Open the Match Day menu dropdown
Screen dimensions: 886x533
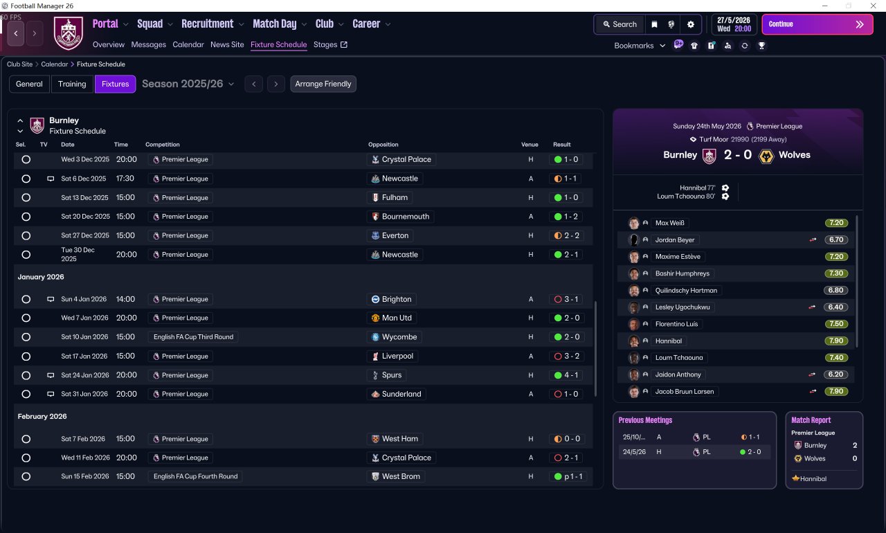280,24
